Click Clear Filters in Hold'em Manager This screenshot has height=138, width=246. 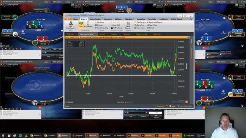(x=152, y=25)
